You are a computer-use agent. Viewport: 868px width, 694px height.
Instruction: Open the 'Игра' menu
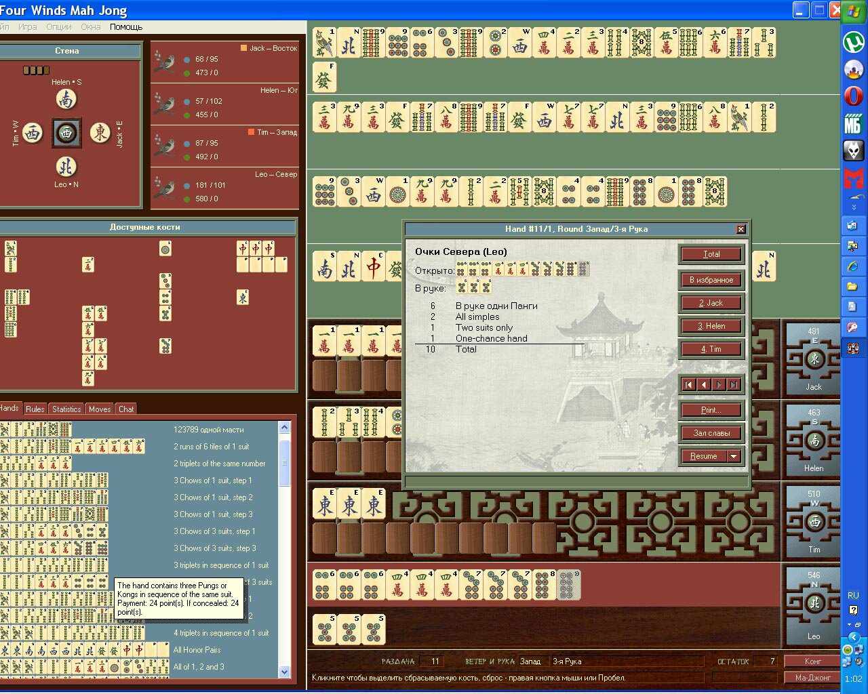point(28,27)
